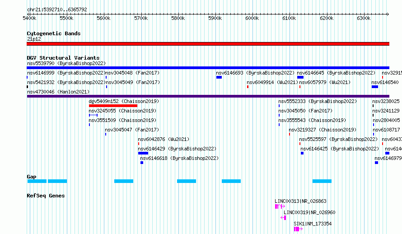Open variant label nsv3219327 (Chaisson2019)
Viewport: 402px width, 234px height.
coord(323,130)
